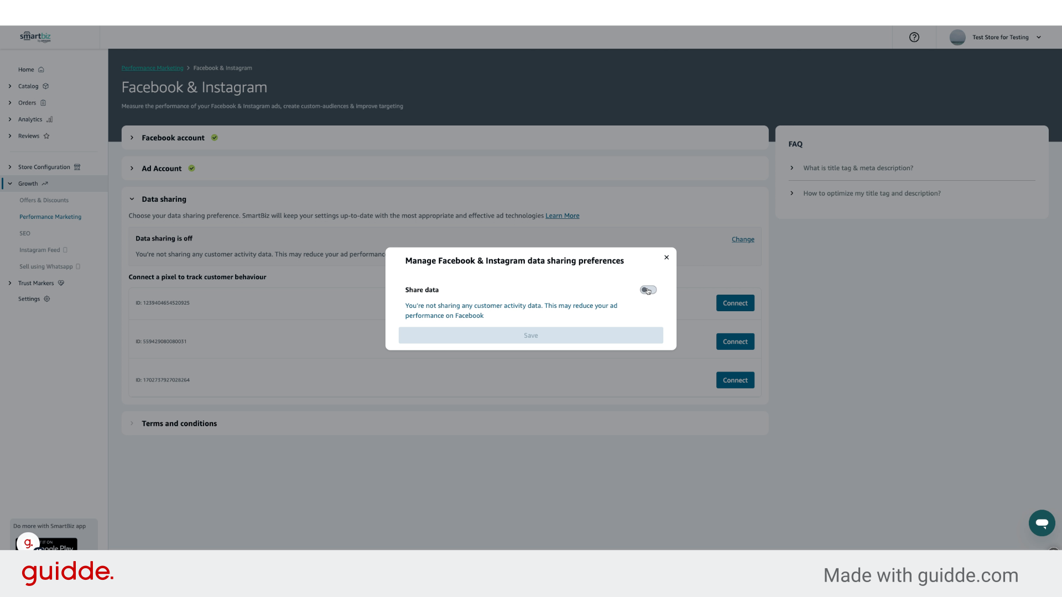Click Ad Account green check icon
1062x597 pixels.
coord(191,168)
